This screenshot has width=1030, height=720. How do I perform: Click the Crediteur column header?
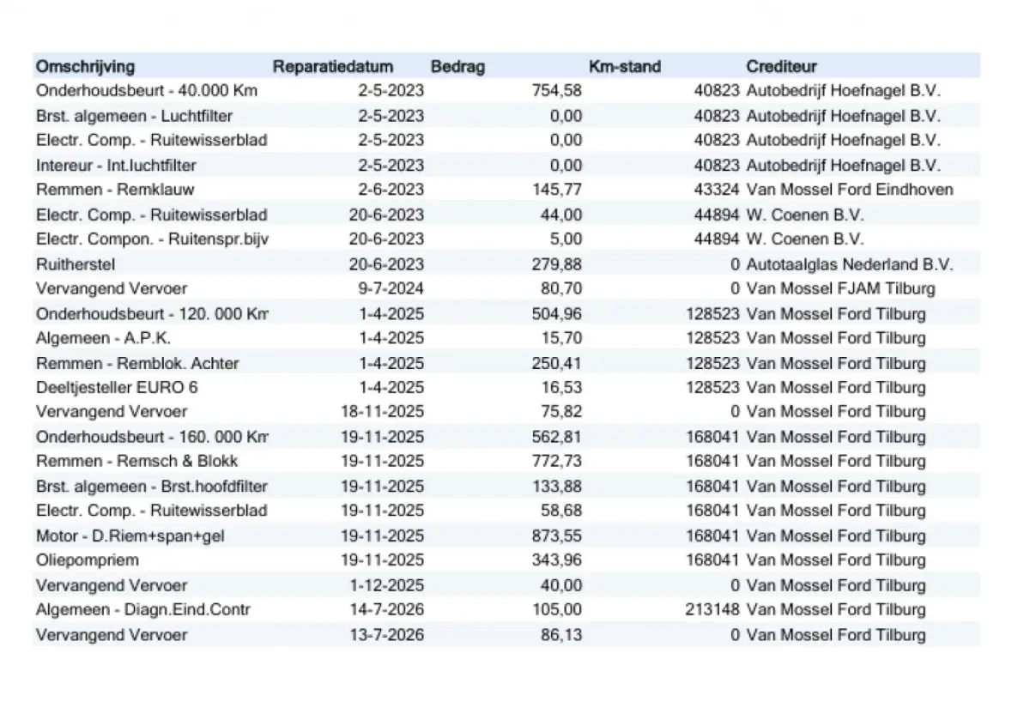tap(781, 67)
